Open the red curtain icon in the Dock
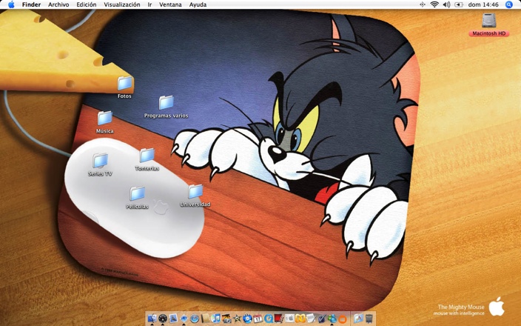 279,319
